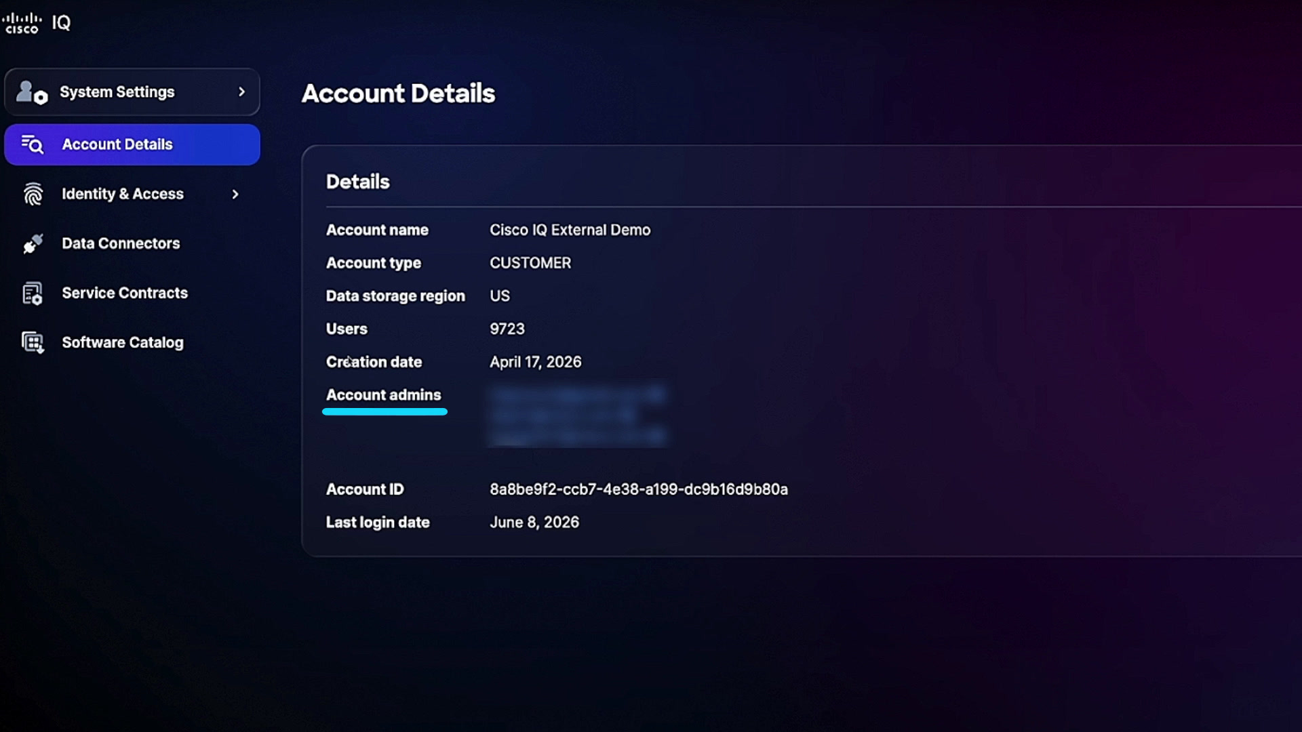Click the Users label
This screenshot has height=732, width=1302.
click(x=347, y=329)
